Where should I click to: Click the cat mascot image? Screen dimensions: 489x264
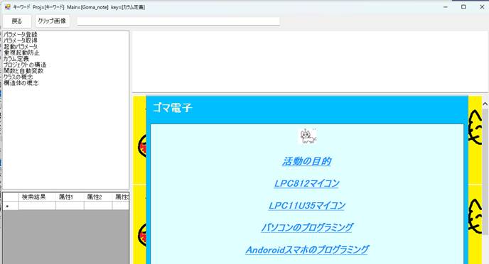point(308,136)
